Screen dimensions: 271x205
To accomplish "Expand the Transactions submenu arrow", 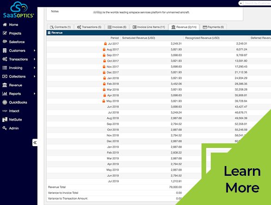I will point(35,59).
